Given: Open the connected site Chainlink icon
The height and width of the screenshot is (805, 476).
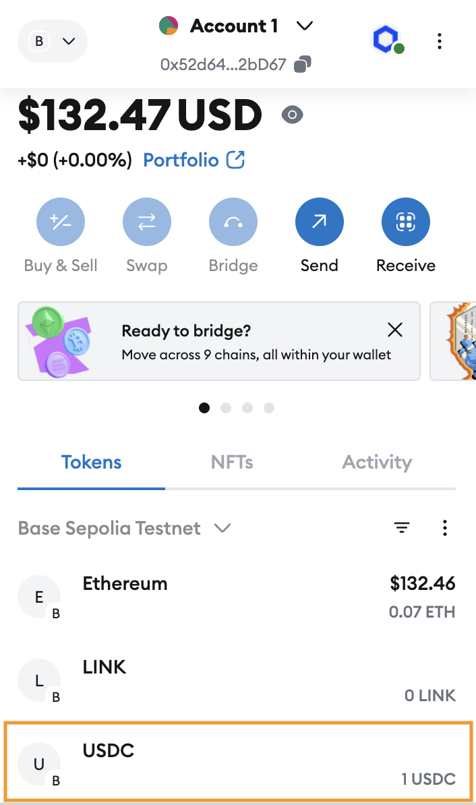Looking at the screenshot, I should click(386, 40).
